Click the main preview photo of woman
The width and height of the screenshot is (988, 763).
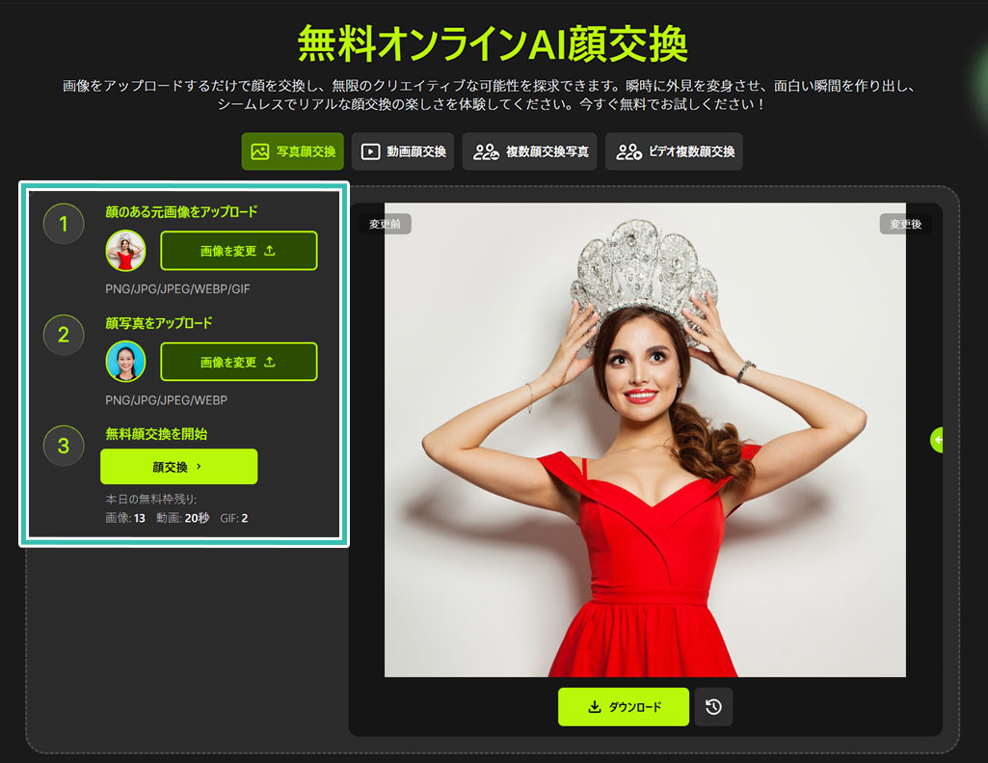click(645, 440)
